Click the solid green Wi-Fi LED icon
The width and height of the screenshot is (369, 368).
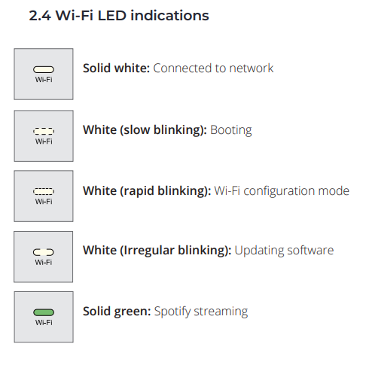[44, 317]
